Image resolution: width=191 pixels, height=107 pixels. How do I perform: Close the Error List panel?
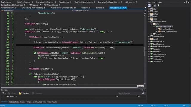pyautogui.click(x=144, y=90)
